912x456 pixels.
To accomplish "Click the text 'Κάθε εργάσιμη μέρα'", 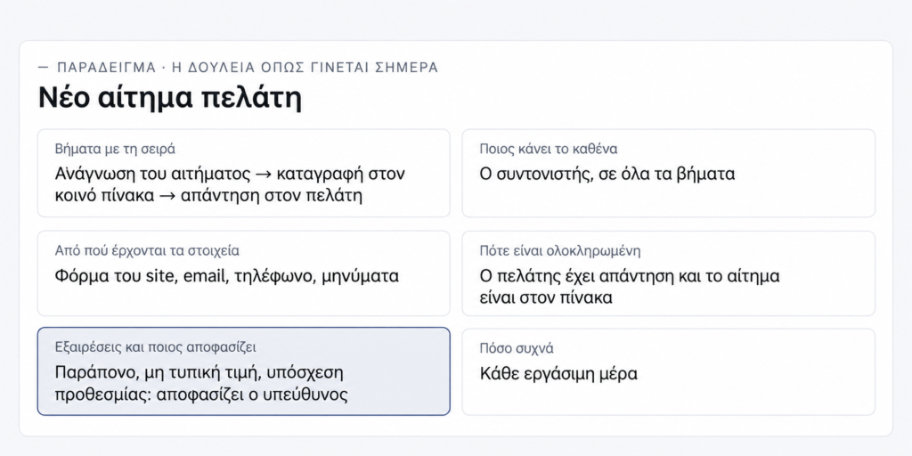I will point(558,373).
